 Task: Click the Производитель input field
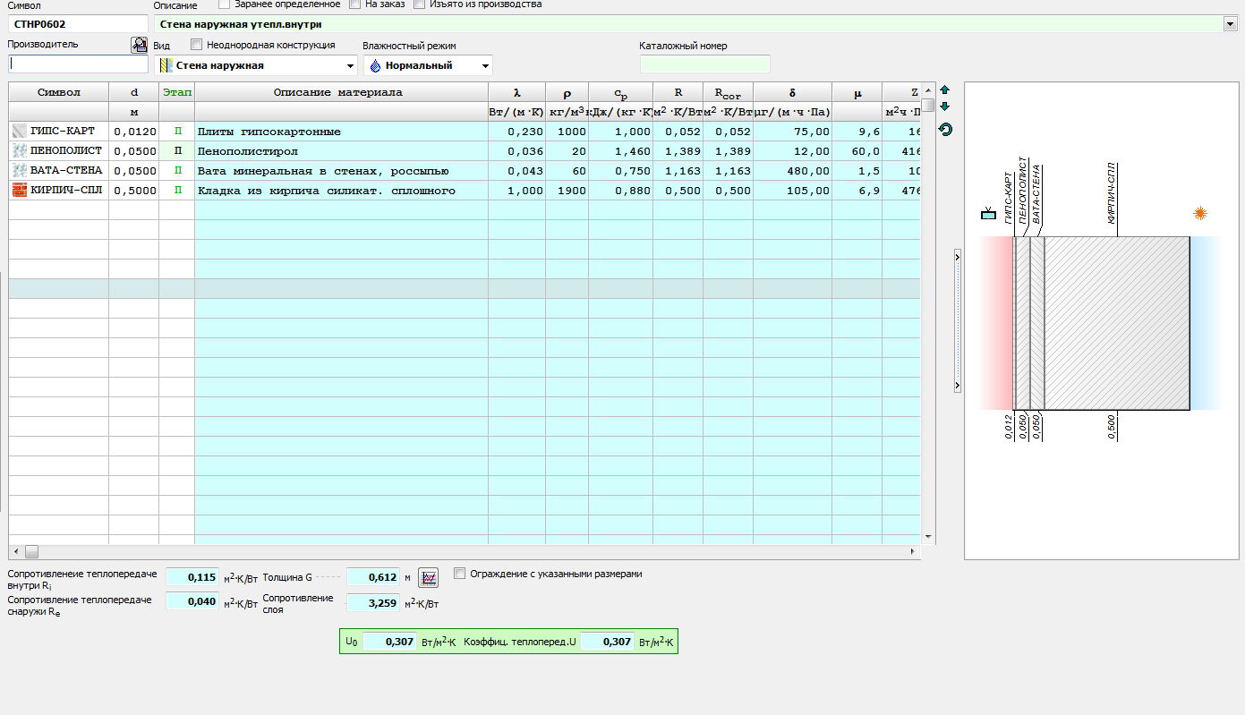coord(79,64)
